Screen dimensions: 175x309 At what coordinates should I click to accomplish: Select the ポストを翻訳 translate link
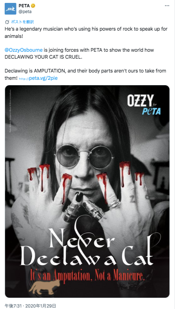click(22, 22)
